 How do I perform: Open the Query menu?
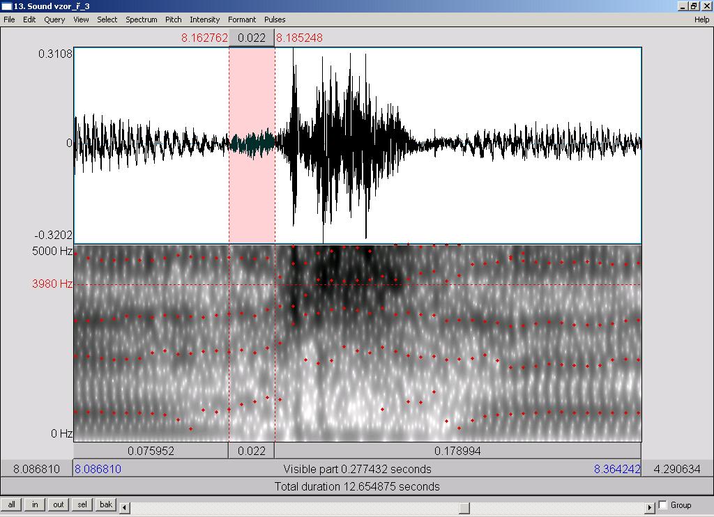click(x=54, y=20)
